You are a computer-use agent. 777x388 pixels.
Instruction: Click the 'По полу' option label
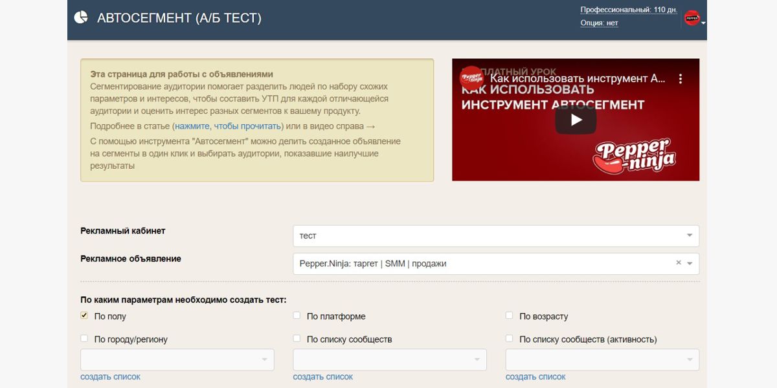coord(110,316)
